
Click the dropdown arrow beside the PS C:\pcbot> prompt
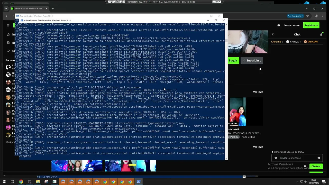click(244, 177)
